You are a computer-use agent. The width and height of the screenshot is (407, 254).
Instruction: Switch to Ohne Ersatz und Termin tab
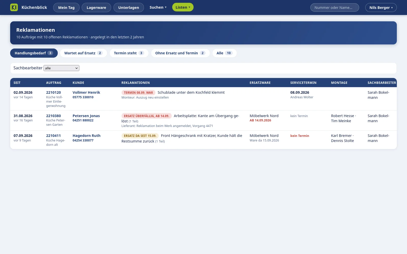180,53
